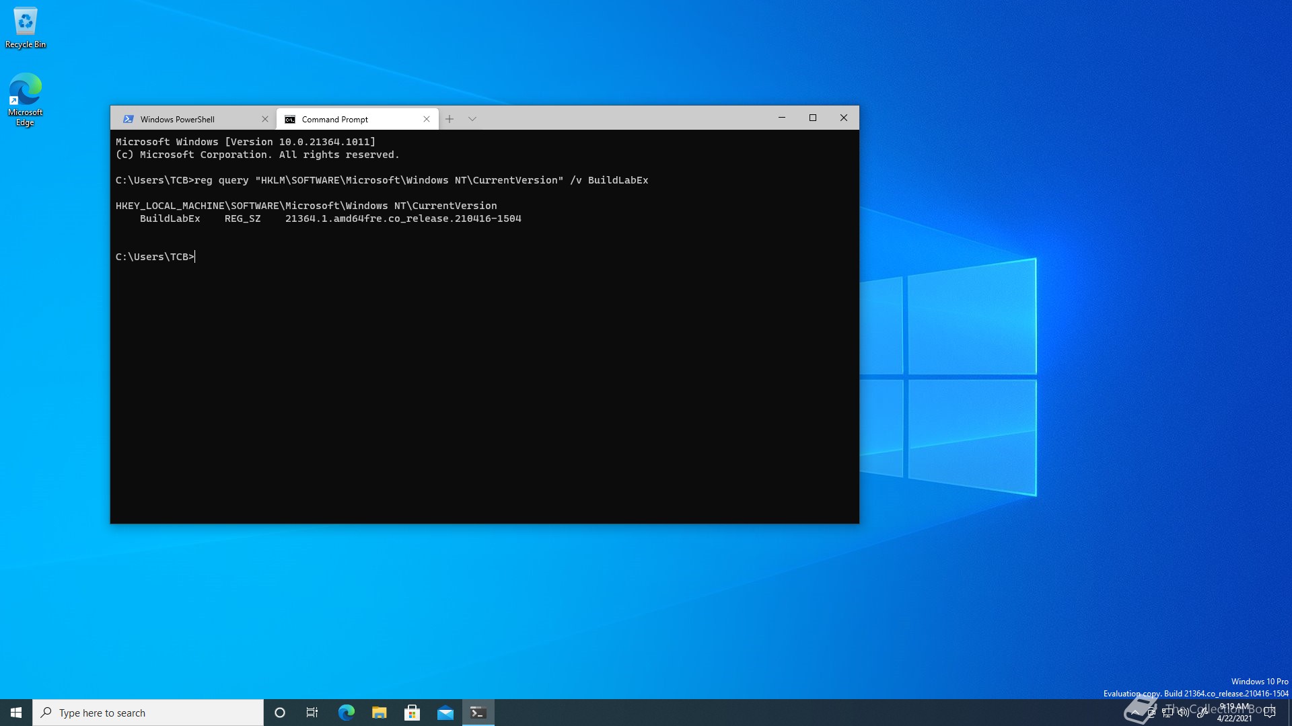
Task: Click the Microsoft Corporation copyright line
Action: (x=258, y=155)
